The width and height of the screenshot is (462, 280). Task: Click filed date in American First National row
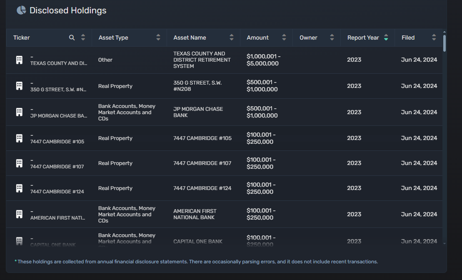pos(419,214)
